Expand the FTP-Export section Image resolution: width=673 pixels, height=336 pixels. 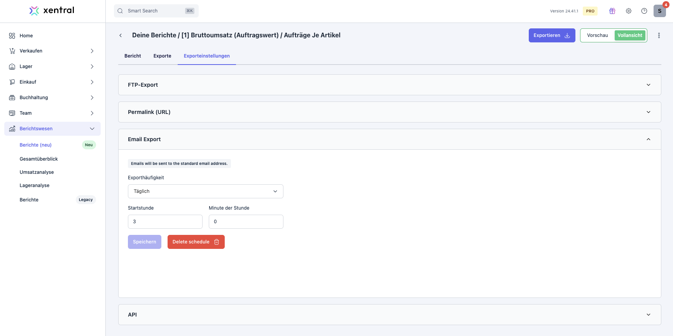pos(389,85)
